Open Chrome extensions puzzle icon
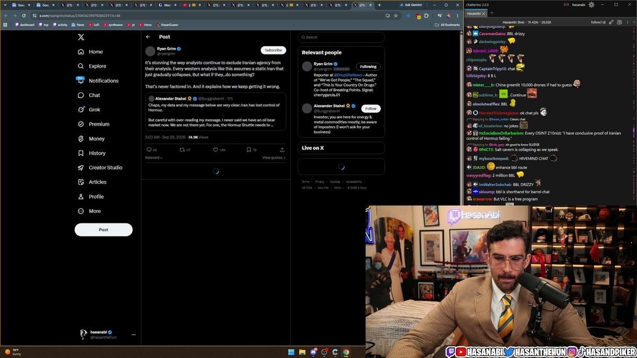Image resolution: width=637 pixels, height=358 pixels. pyautogui.click(x=426, y=16)
